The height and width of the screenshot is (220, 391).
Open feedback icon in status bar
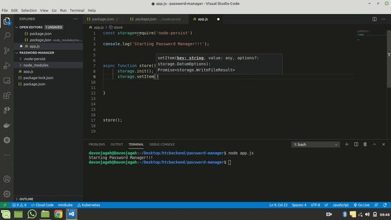click(376, 205)
